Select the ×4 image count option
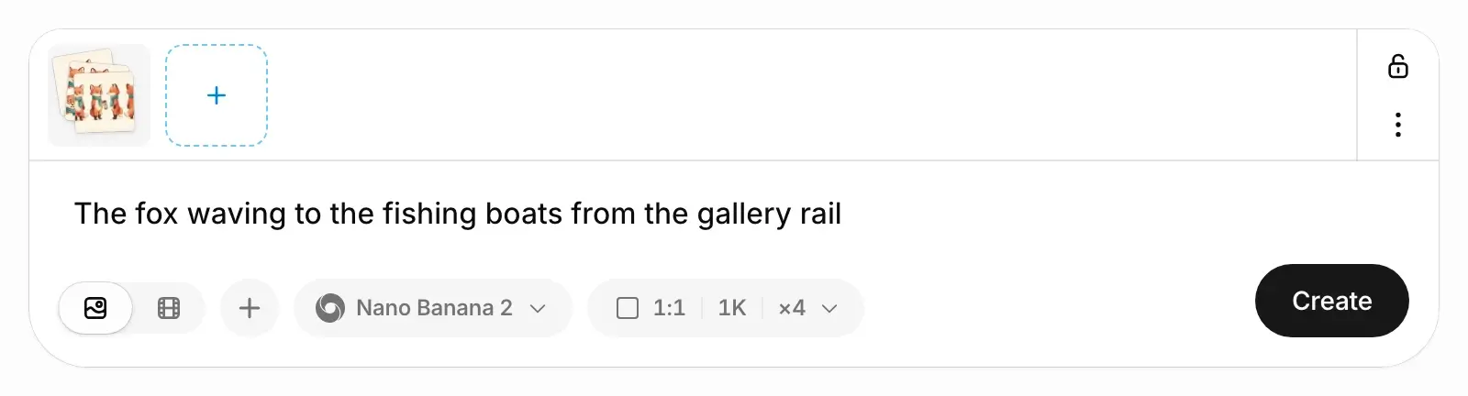This screenshot has width=1468, height=396. tap(792, 308)
